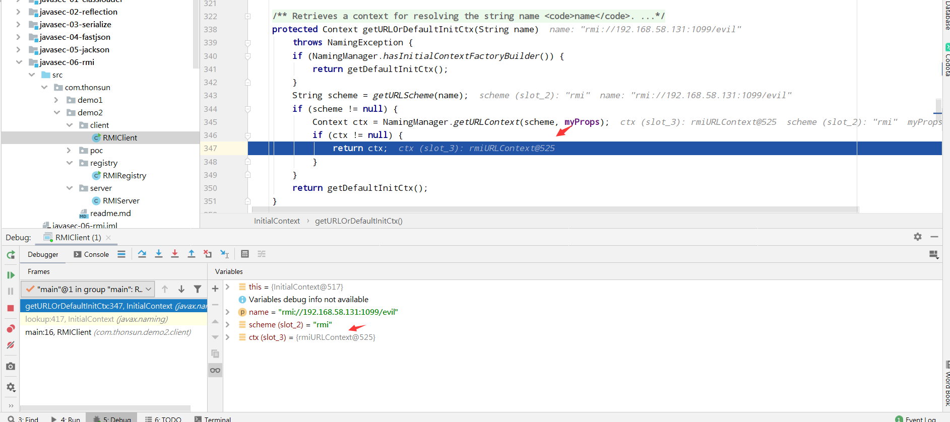Open 3: Find tool window

click(23, 418)
